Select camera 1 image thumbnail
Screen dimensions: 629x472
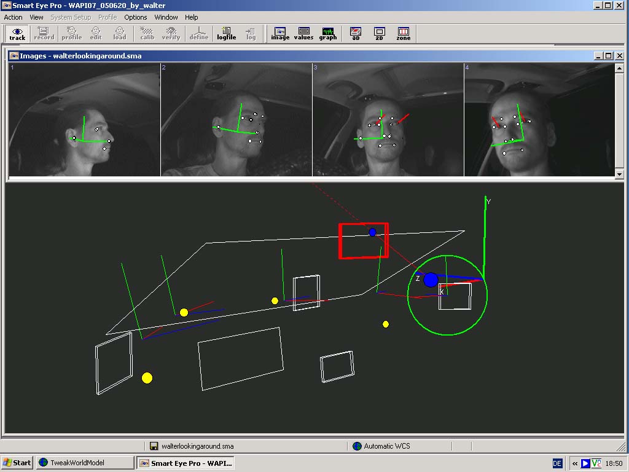pyautogui.click(x=84, y=119)
